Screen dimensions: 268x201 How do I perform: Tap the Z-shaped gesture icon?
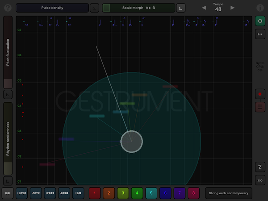(260, 167)
